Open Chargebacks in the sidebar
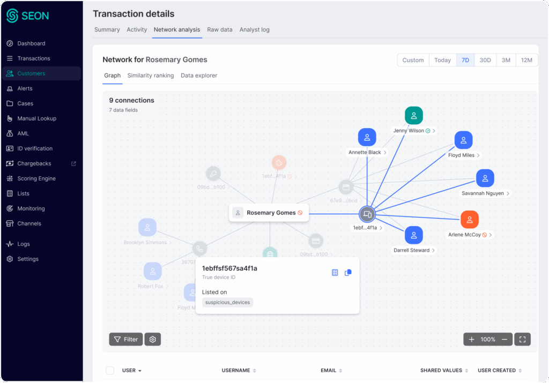Image resolution: width=549 pixels, height=383 pixels. coord(33,163)
